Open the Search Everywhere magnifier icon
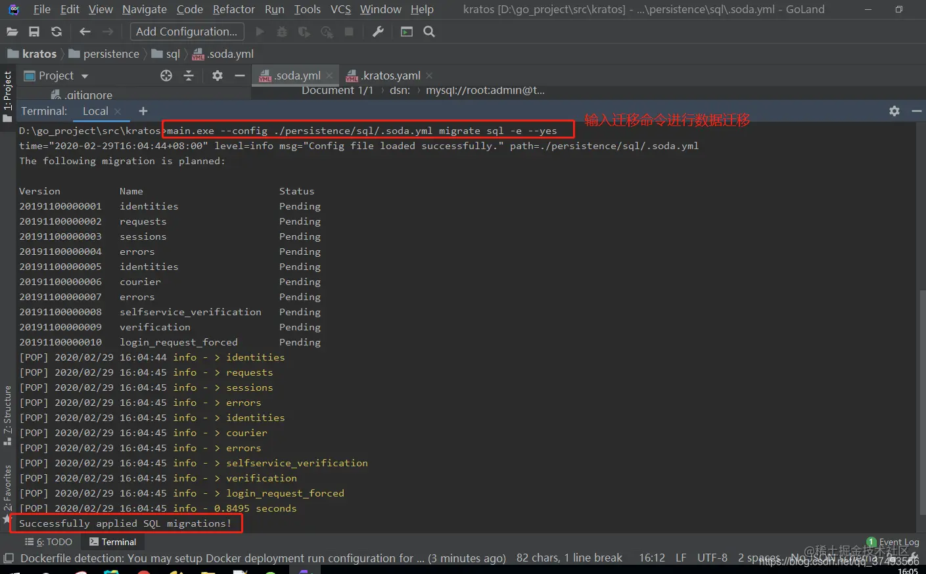Screen dimensions: 926x574 point(429,31)
